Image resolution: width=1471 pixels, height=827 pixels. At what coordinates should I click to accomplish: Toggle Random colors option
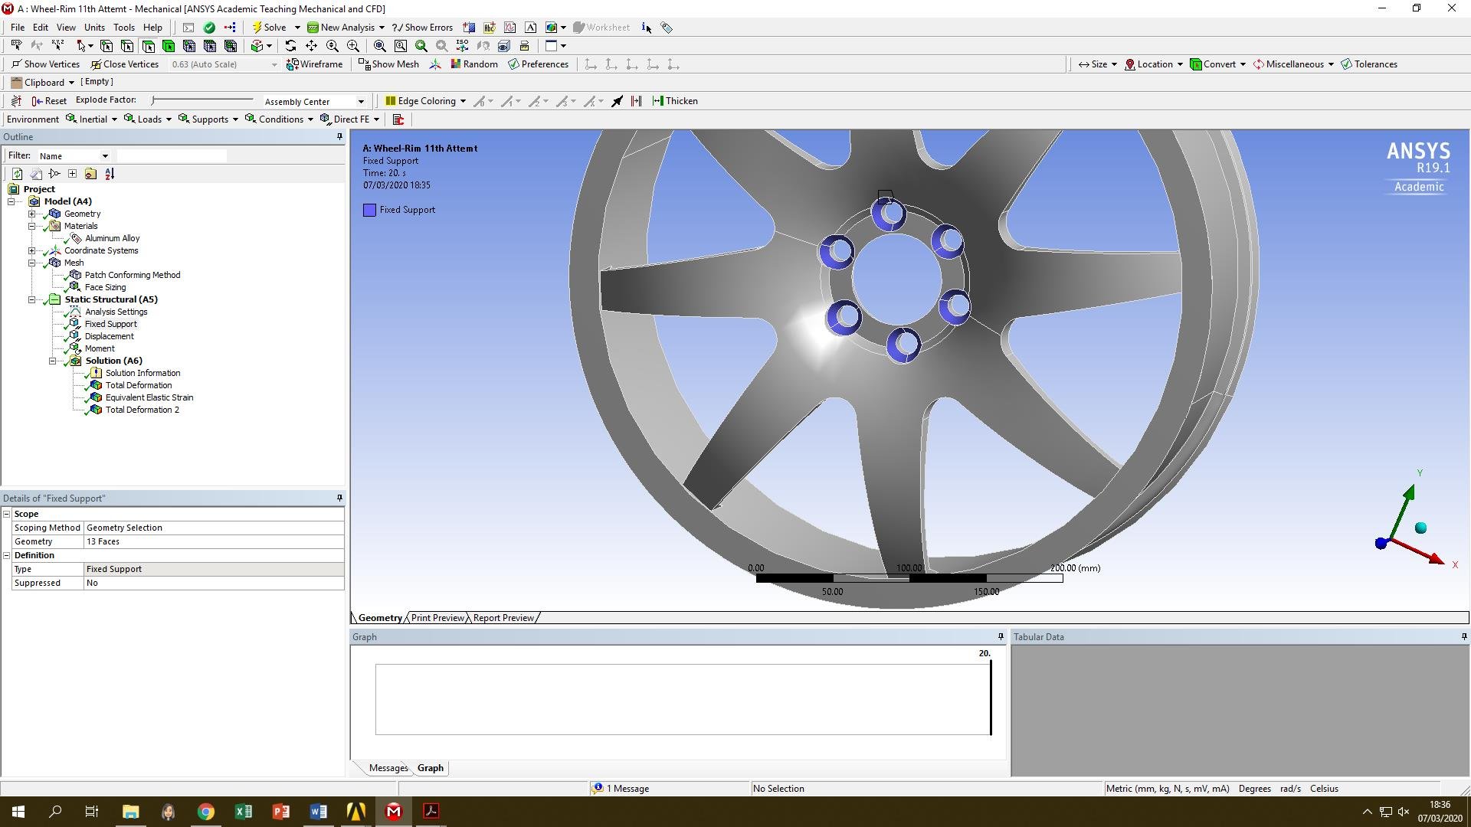[474, 64]
